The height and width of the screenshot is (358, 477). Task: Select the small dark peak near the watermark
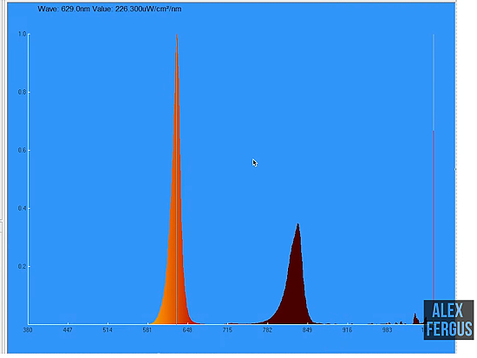415,318
